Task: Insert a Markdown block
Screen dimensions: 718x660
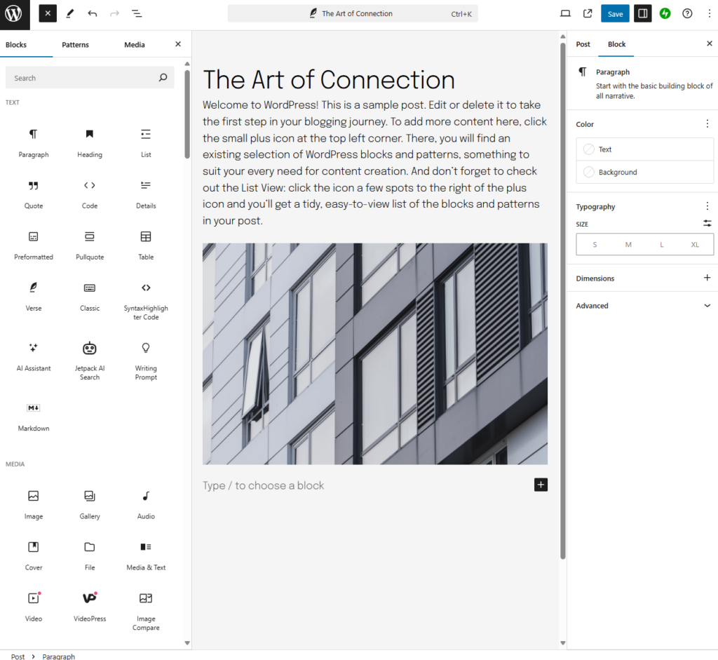Action: 33,417
